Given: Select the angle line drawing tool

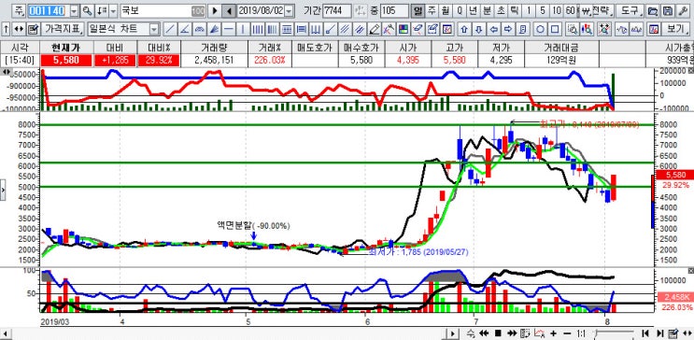Looking at the screenshot, I should coord(185,30).
